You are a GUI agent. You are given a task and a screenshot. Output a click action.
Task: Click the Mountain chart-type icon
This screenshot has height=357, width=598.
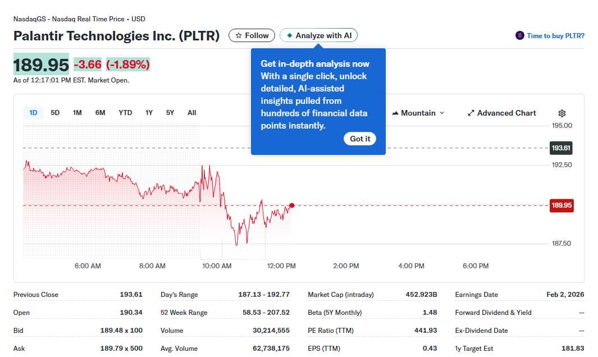point(396,113)
